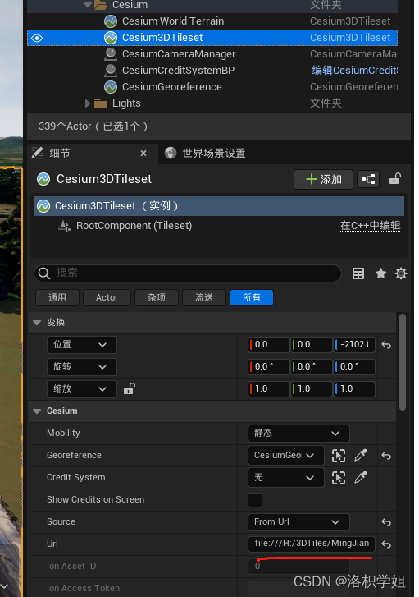The width and height of the screenshot is (419, 597).
Task: Collapse the Cesium folder
Action: click(88, 5)
